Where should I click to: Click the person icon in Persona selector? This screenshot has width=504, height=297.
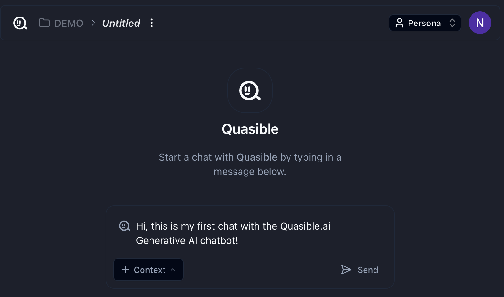click(x=399, y=23)
